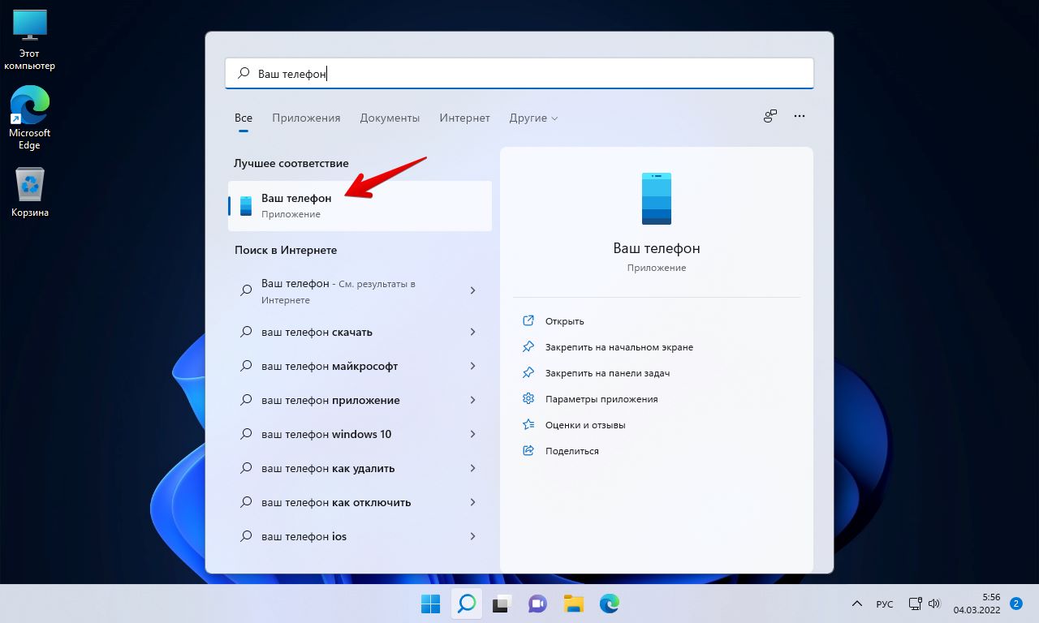Image resolution: width=1039 pixels, height=623 pixels.
Task: Expand chevron for 'ваш телефон скачать'
Action: (x=473, y=332)
